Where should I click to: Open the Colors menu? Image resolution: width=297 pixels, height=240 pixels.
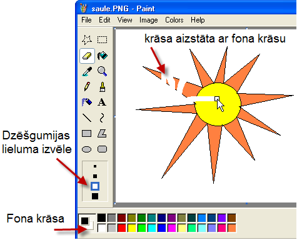[174, 20]
